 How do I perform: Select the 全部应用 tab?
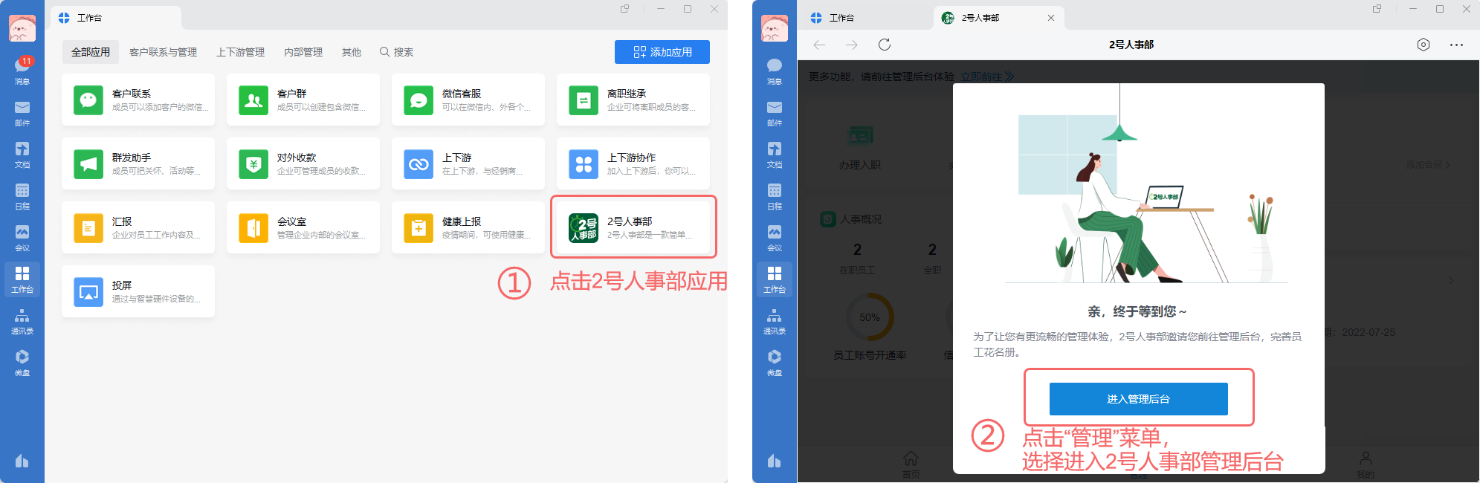point(91,52)
